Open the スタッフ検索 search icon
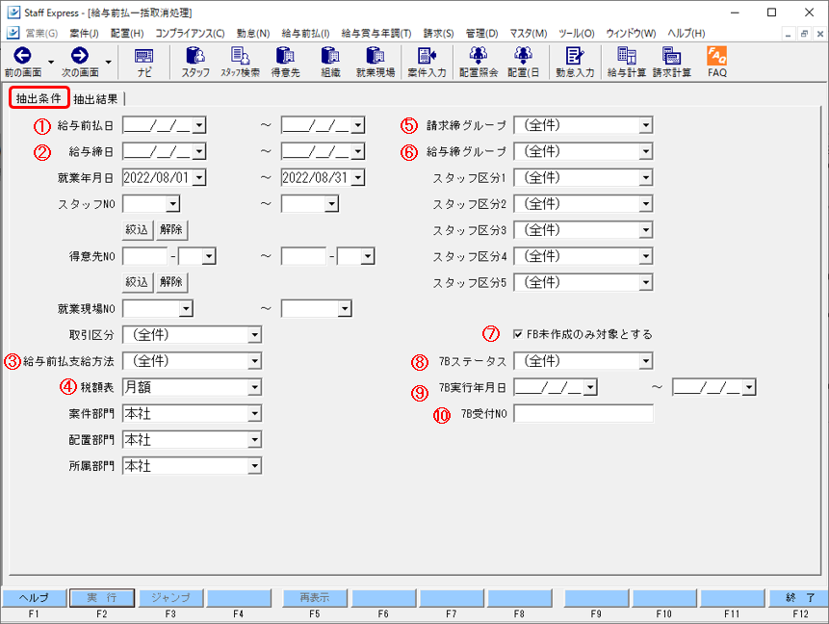 pos(240,63)
